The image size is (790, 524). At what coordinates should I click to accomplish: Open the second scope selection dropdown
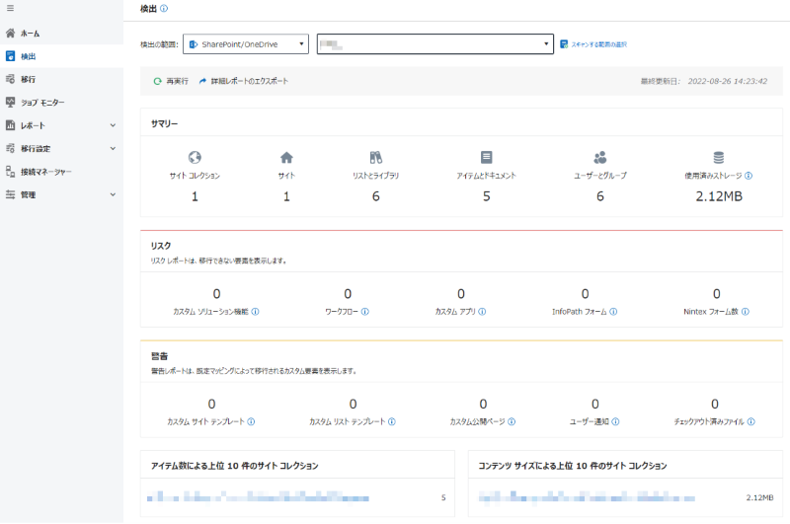pos(435,44)
